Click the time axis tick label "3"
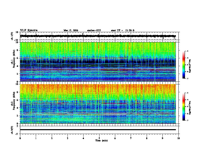Viewport: 201px width, 155px height. [68, 138]
